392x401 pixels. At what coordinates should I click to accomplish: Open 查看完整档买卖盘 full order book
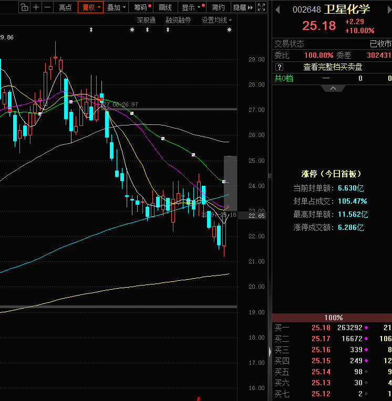(333, 67)
